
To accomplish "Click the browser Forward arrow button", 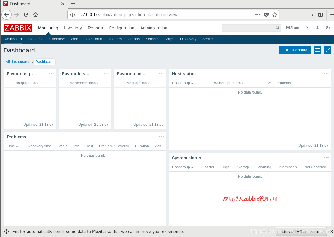I will pos(16,15).
